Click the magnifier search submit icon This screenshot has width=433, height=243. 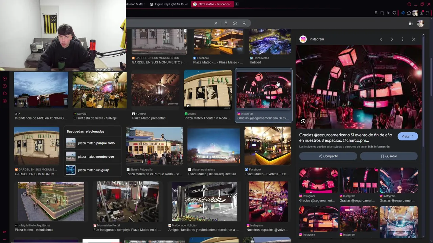click(x=244, y=23)
